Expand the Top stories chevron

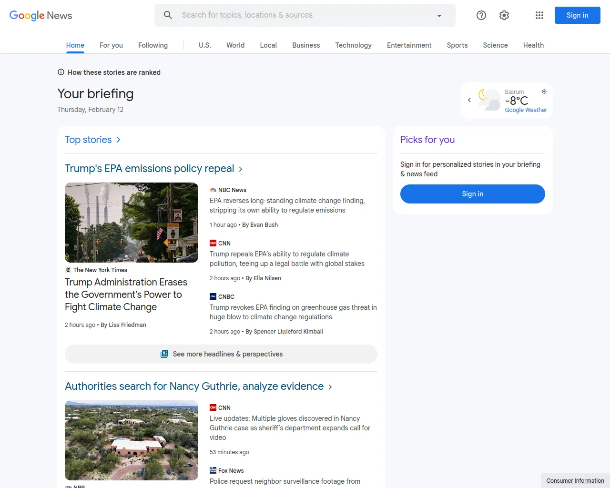(118, 140)
